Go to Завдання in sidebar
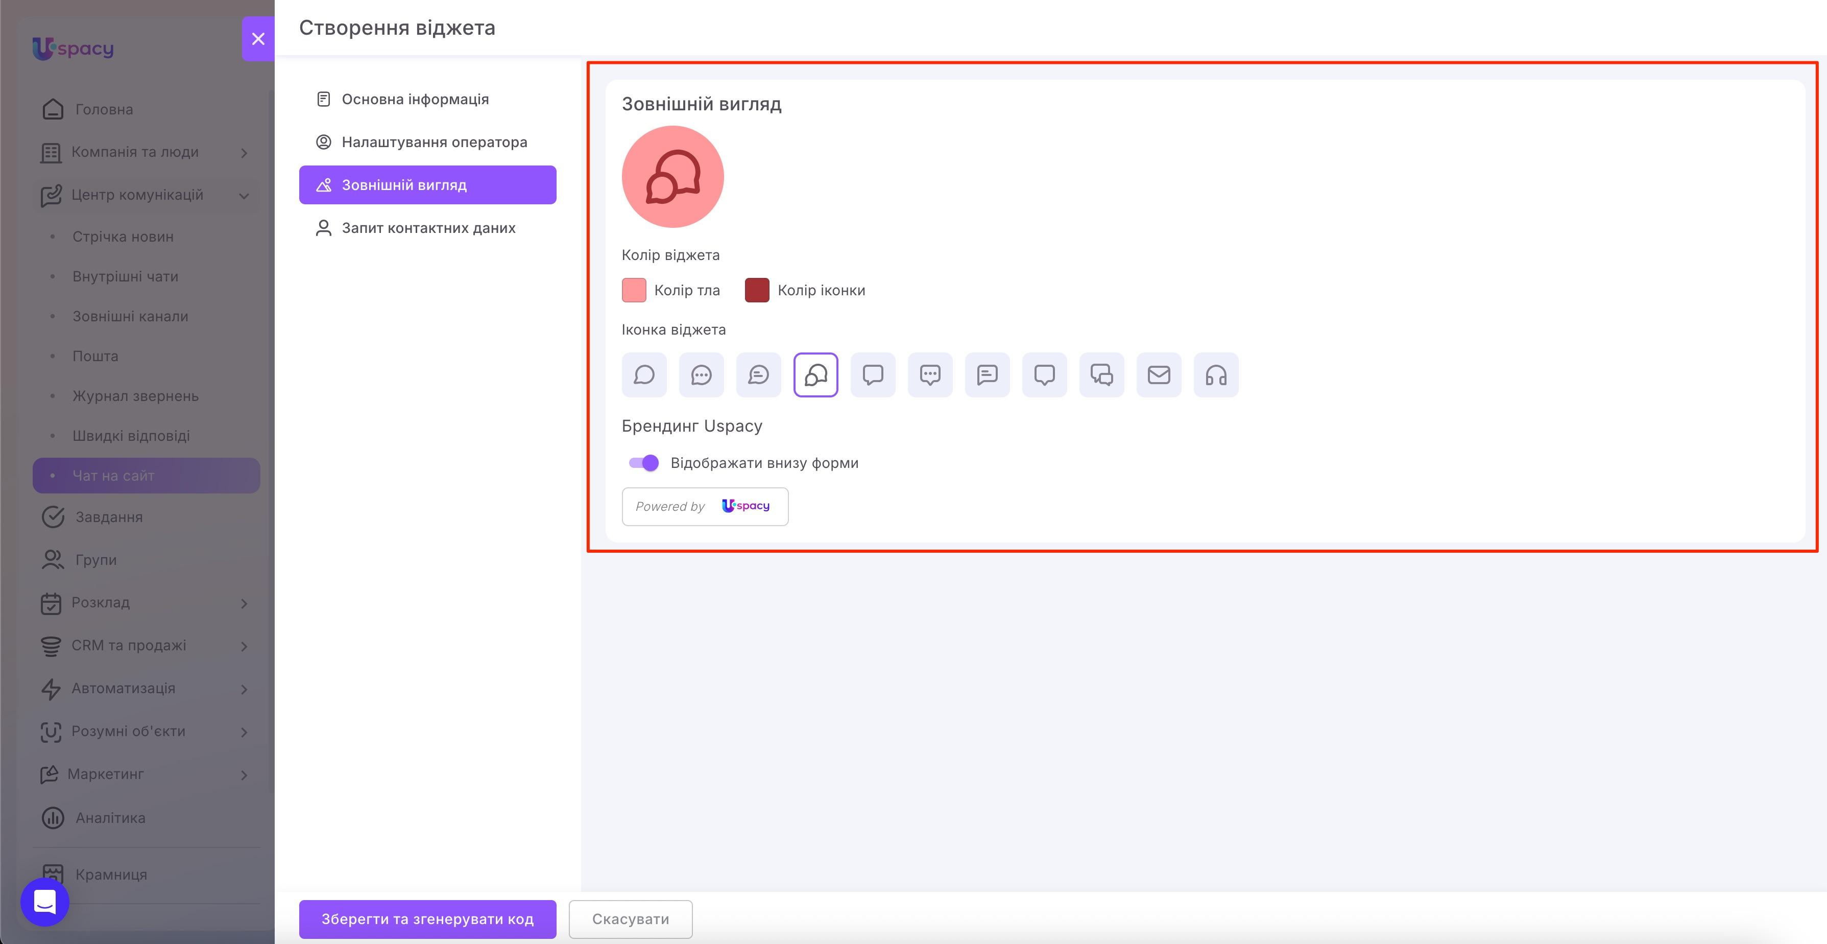Viewport: 1827px width, 944px height. pyautogui.click(x=146, y=517)
